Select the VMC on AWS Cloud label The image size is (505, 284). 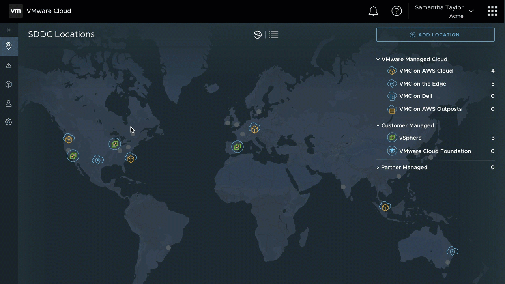[426, 71]
